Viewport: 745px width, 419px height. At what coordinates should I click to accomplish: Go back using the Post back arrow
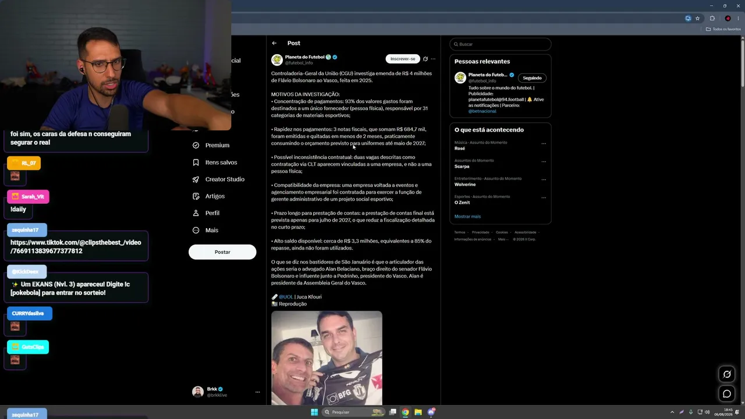pyautogui.click(x=274, y=43)
